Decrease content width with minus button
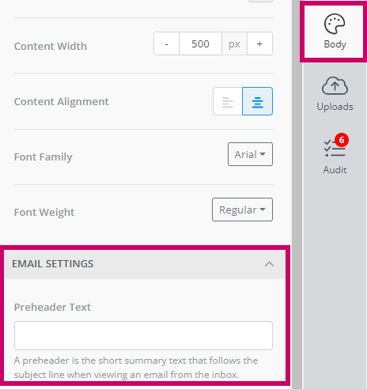367x389 pixels. pos(166,43)
